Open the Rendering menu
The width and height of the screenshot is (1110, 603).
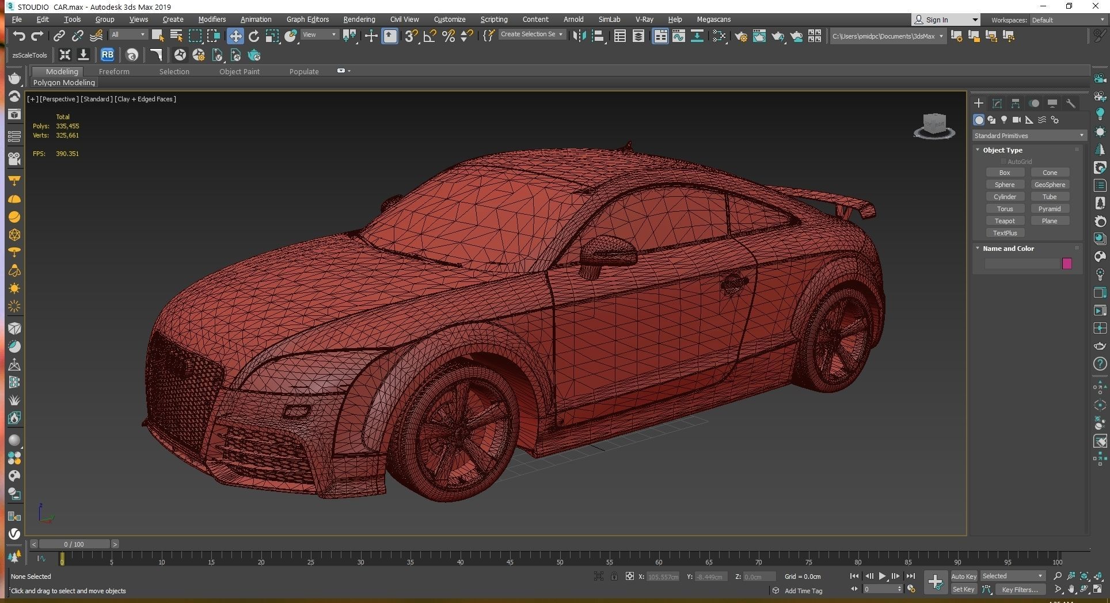[x=359, y=20]
